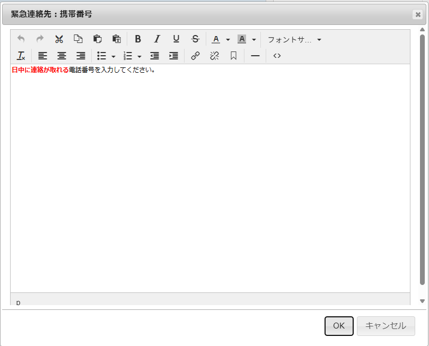Align text to the left
Viewport: 429px width, 346px height.
(x=42, y=56)
